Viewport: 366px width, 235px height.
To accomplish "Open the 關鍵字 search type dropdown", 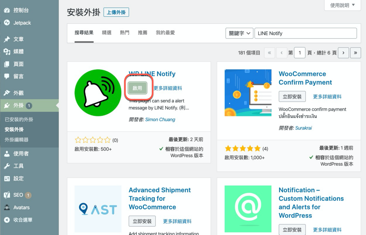I will pos(239,33).
